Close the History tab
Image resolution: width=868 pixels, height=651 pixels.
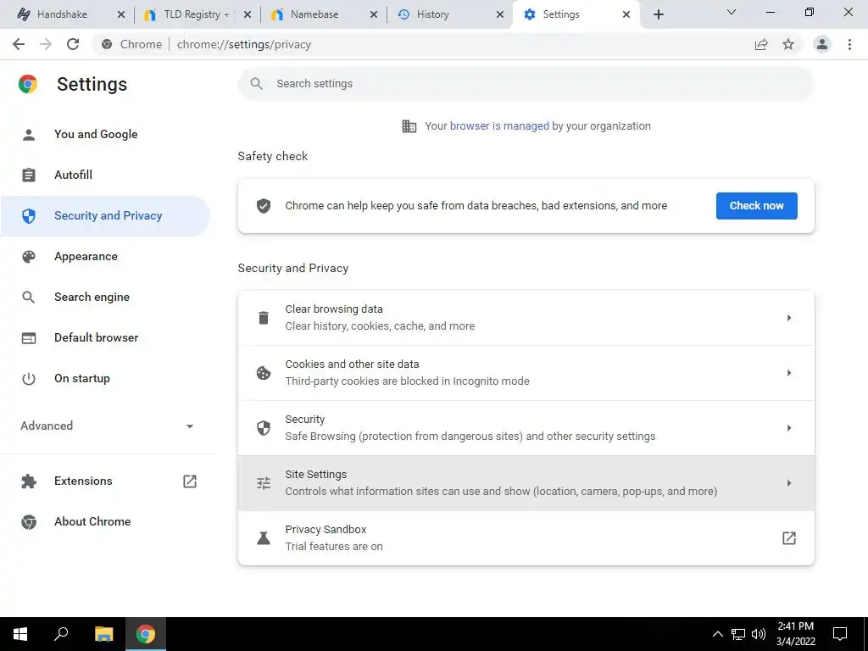pyautogui.click(x=500, y=15)
